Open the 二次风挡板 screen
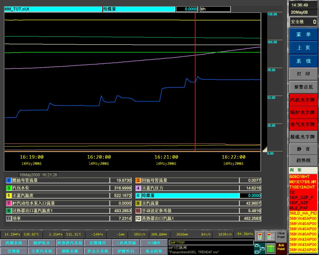 pos(126,243)
